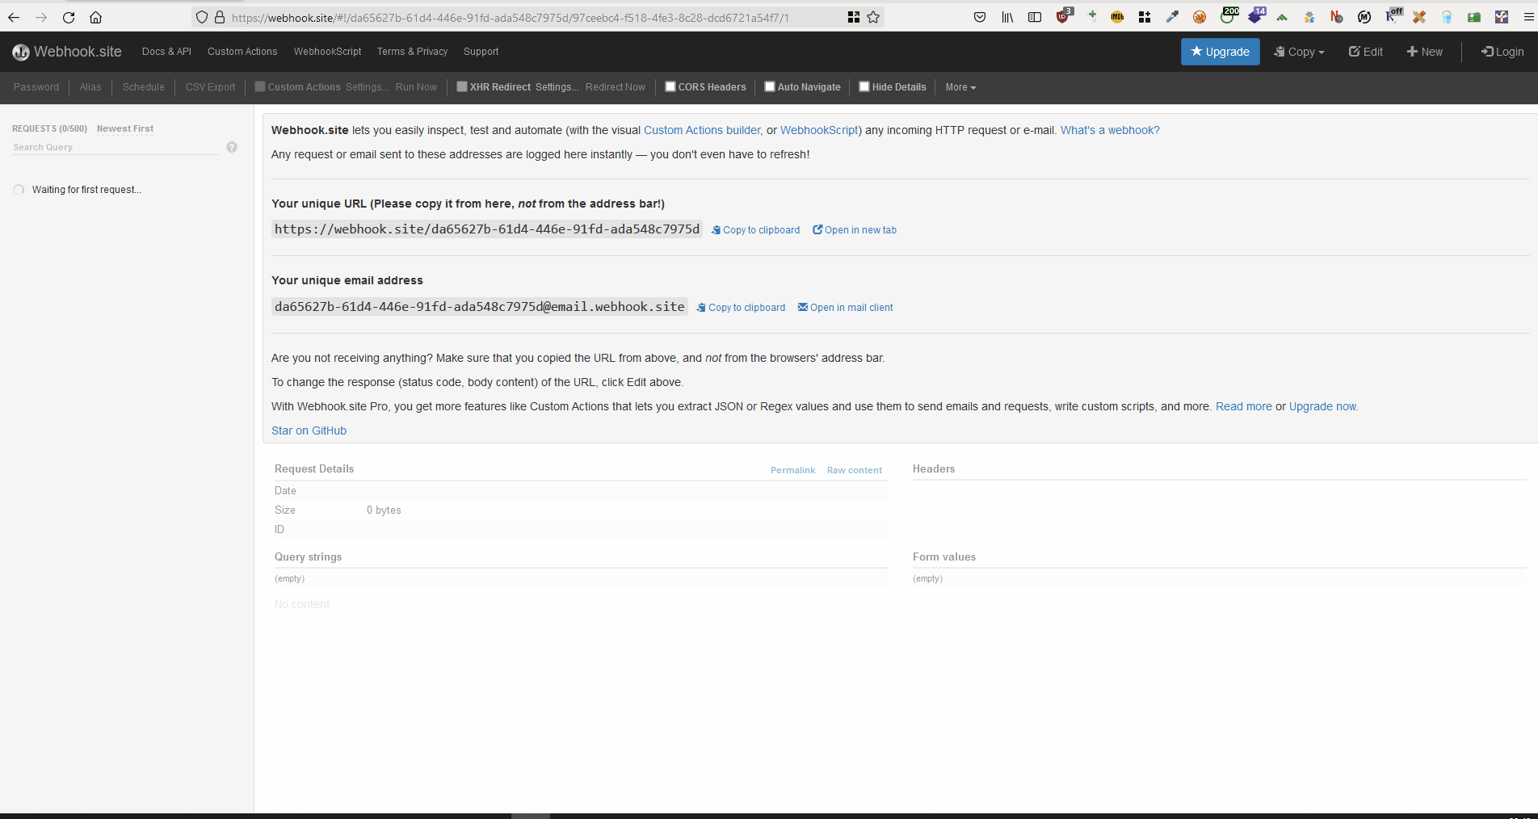Open the email address in mail client
Screen dimensions: 1538x819
844,307
